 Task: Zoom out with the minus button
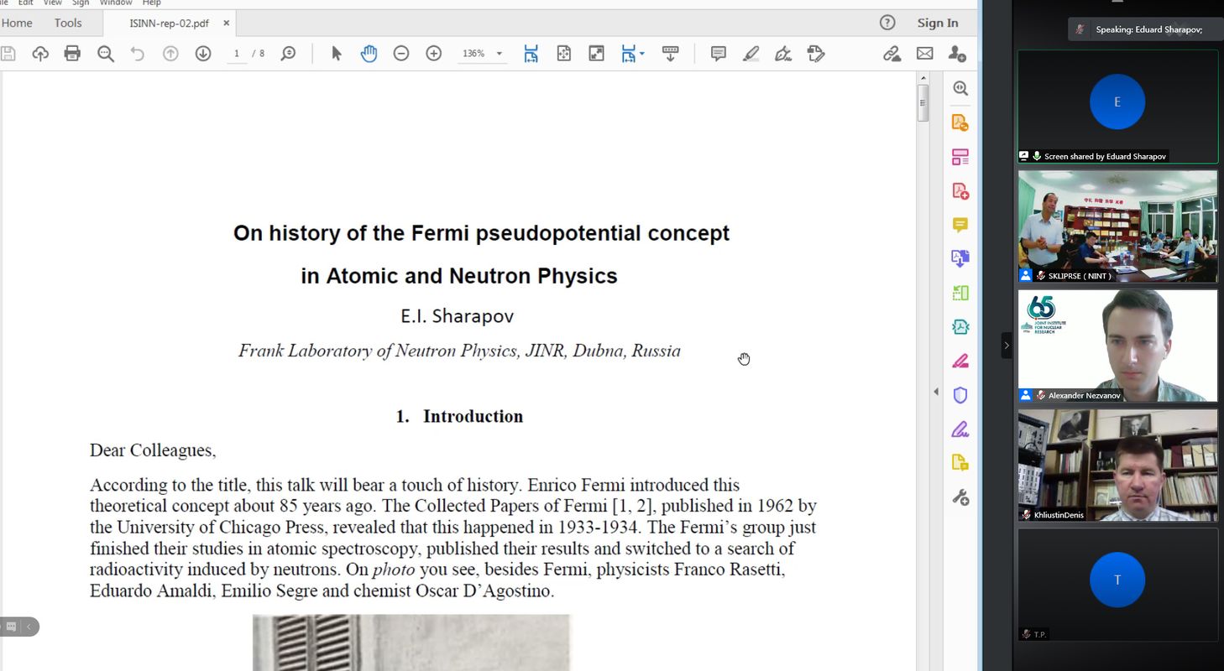pos(401,54)
